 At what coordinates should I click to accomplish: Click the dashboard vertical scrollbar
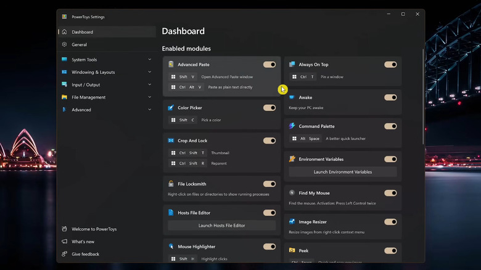tap(423, 97)
